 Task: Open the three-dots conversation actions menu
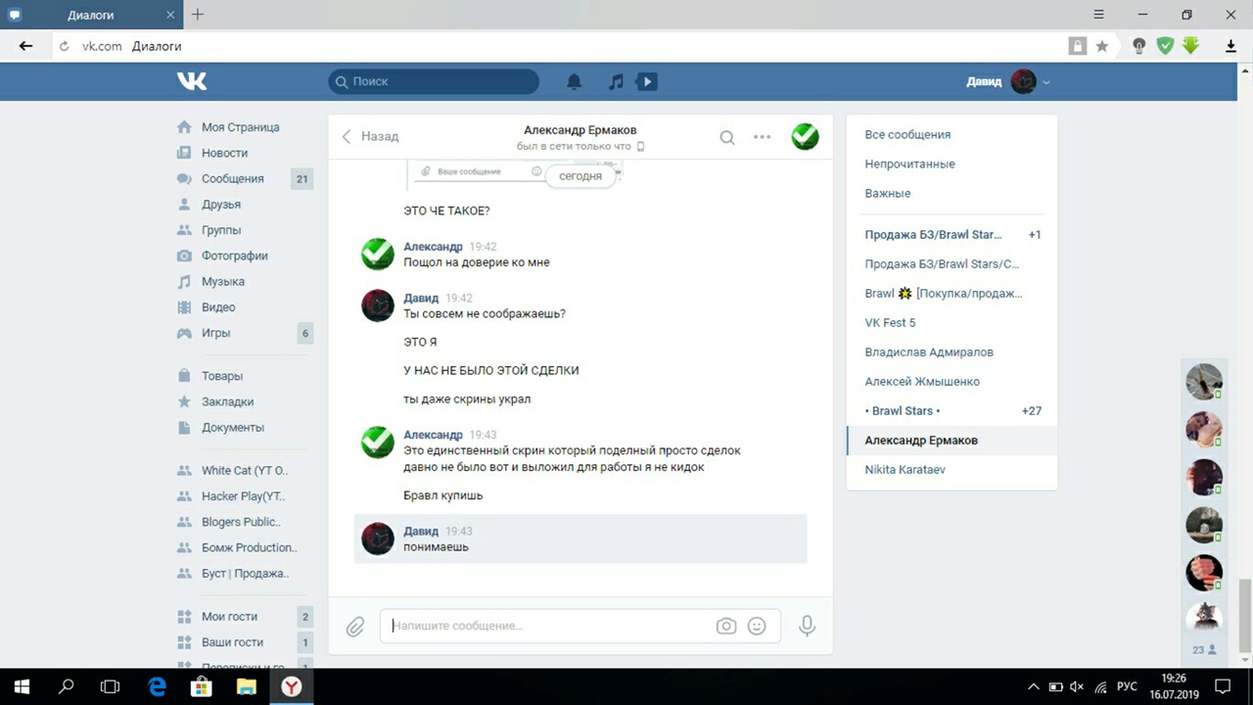(763, 137)
